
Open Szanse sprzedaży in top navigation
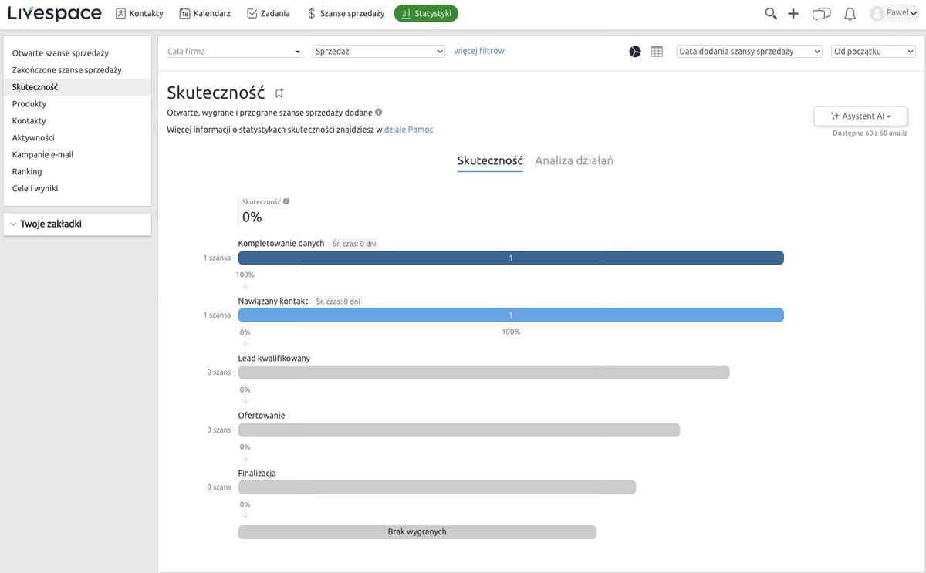pos(346,13)
